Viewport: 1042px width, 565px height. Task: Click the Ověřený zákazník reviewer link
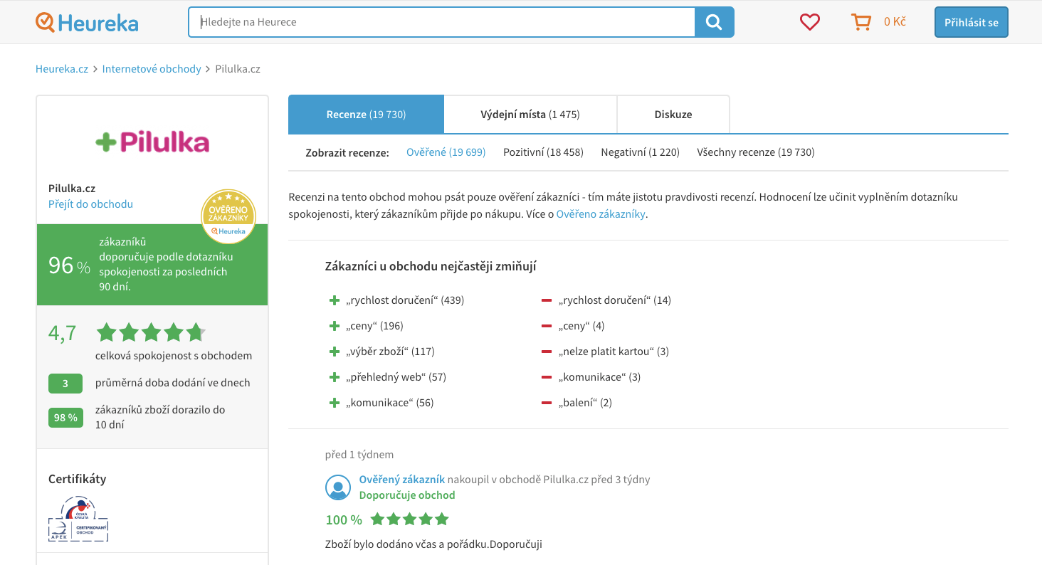402,480
